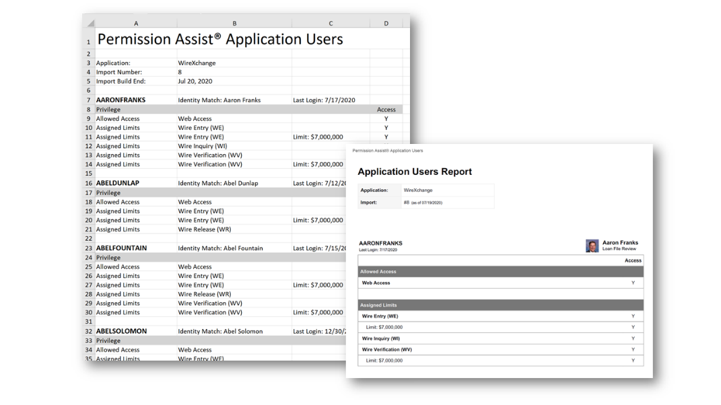Click the report's 'Assigned Limits' section header

[x=501, y=305]
